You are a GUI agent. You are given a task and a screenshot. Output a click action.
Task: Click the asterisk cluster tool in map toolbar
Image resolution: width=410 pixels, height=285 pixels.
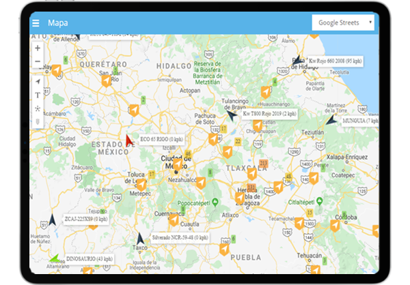pos(38,108)
